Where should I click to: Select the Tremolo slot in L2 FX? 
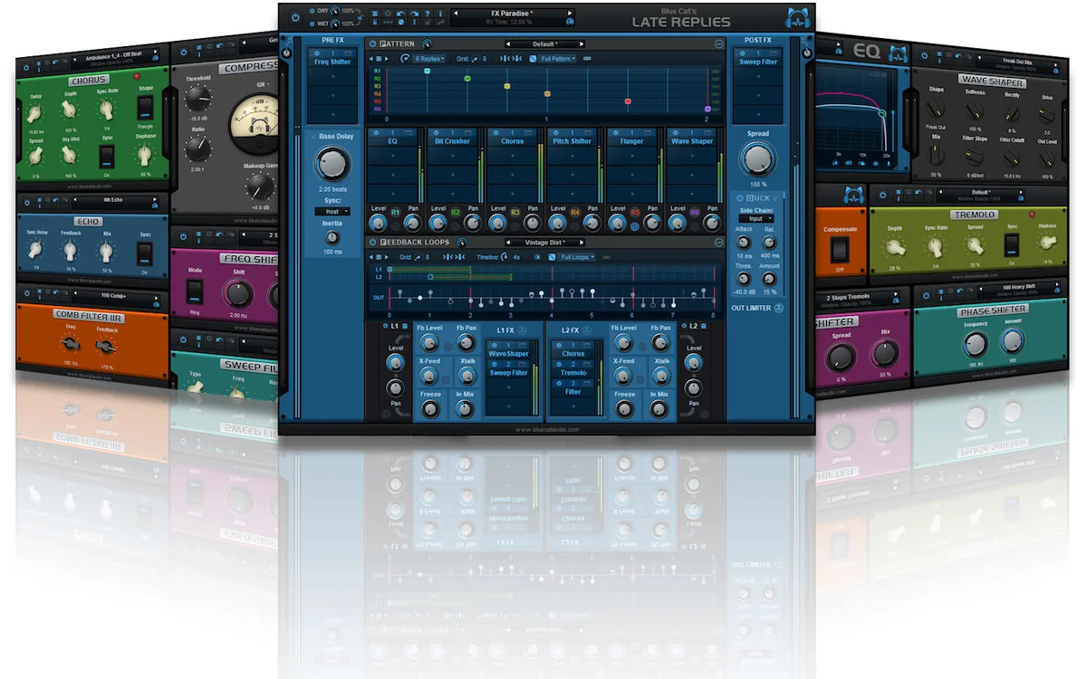[x=572, y=368]
